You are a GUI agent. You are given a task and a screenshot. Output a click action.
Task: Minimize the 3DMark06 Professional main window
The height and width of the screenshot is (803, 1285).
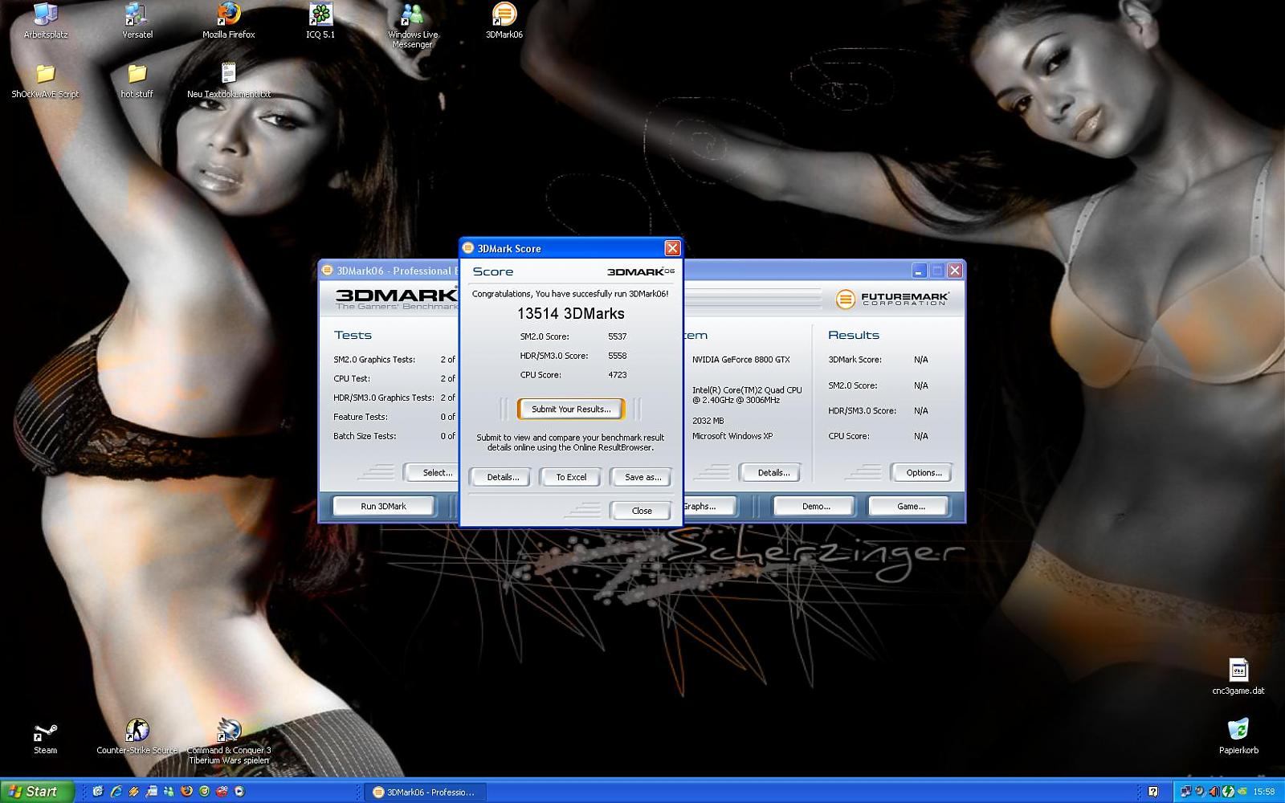tap(919, 271)
